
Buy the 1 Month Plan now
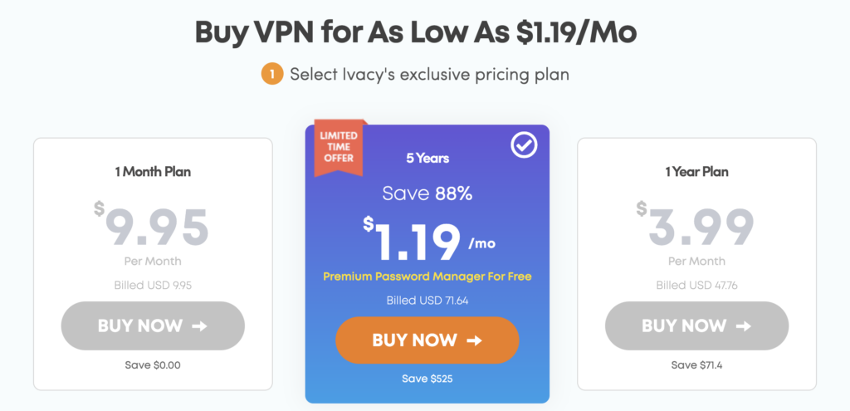point(153,325)
